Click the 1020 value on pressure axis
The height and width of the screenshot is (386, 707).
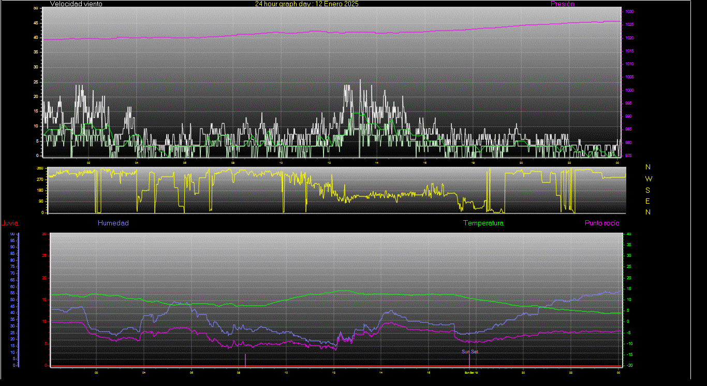(x=629, y=38)
